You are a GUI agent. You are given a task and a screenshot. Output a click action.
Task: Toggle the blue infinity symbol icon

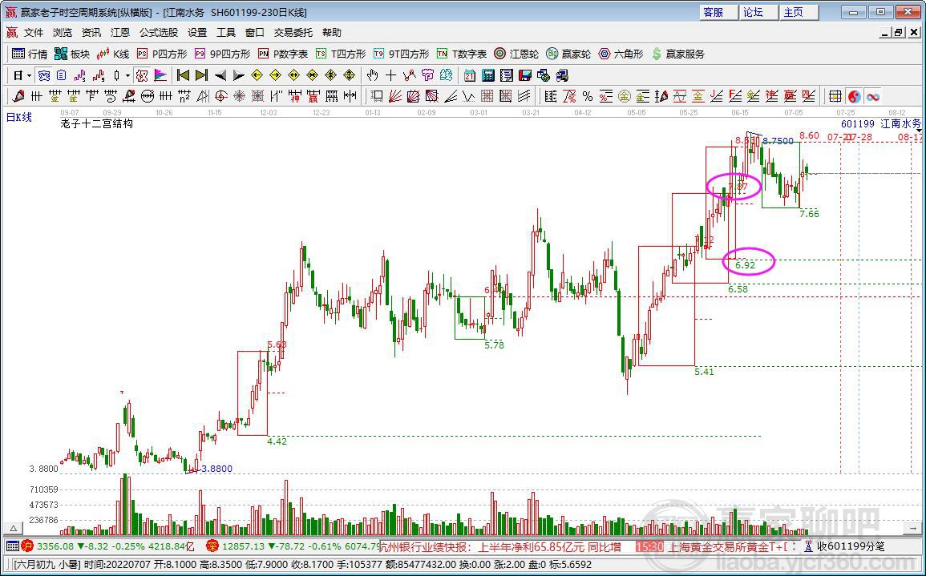872,95
